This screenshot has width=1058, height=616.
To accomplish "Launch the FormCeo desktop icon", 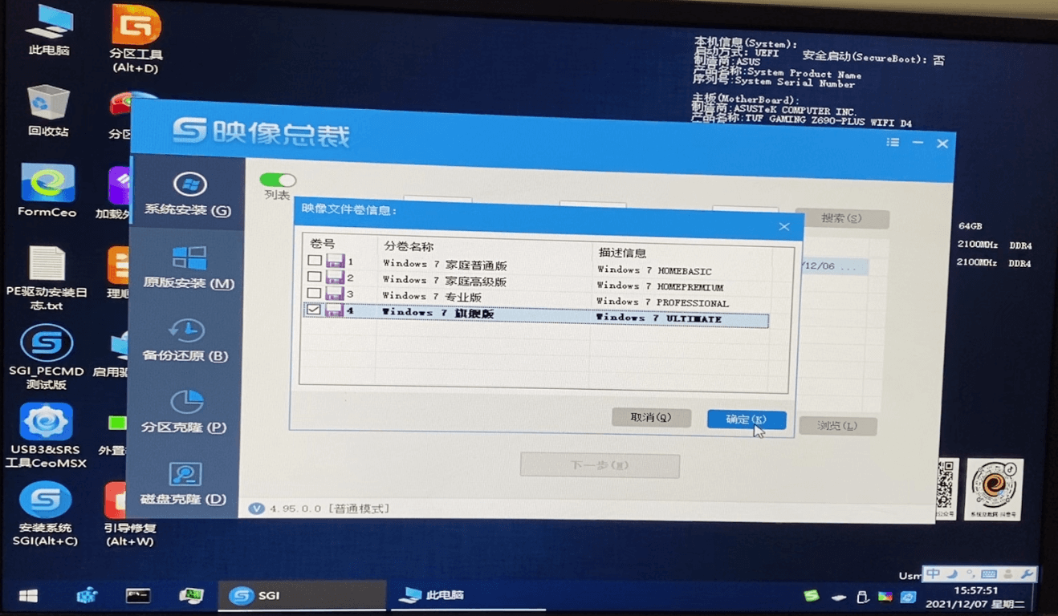I will 47,191.
